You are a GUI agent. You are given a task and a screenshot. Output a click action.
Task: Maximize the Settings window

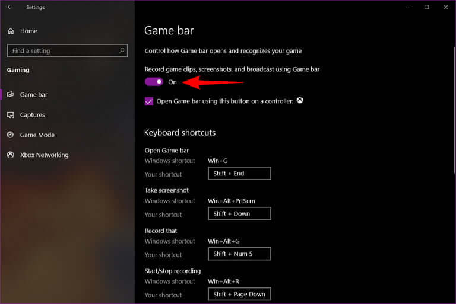pyautogui.click(x=427, y=7)
